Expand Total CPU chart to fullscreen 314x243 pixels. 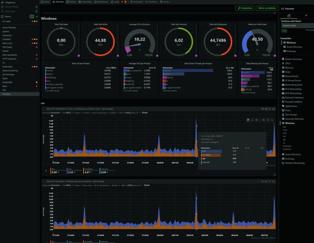tap(270, 109)
